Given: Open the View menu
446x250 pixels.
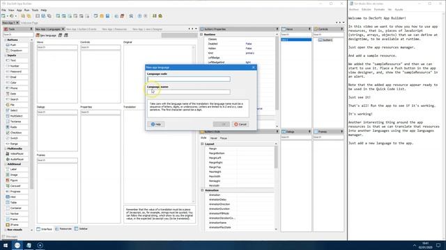Looking at the screenshot, I should [11, 10].
